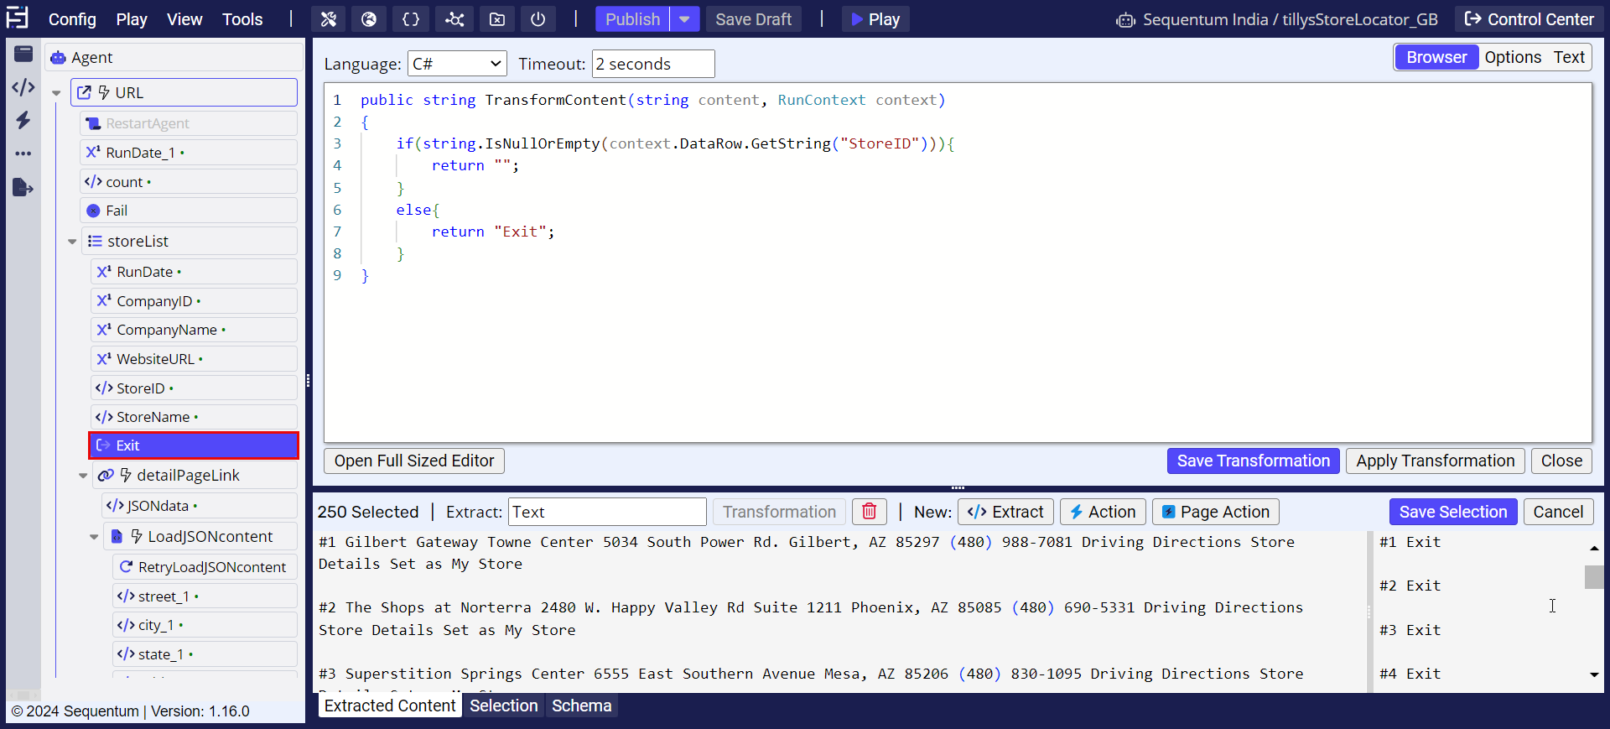This screenshot has height=729, width=1610.
Task: Click the new Action button
Action: (1103, 512)
